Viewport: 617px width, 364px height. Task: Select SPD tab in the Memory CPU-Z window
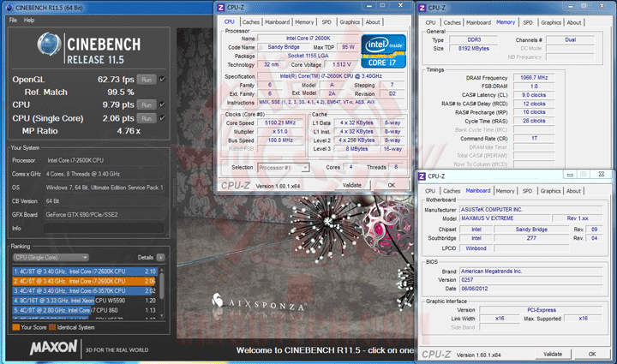coord(528,22)
